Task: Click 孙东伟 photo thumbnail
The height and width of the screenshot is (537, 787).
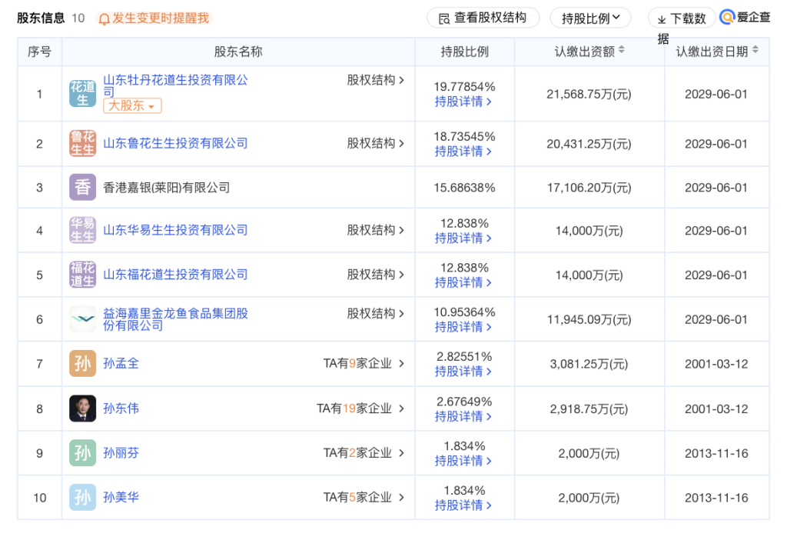Action: point(82,409)
